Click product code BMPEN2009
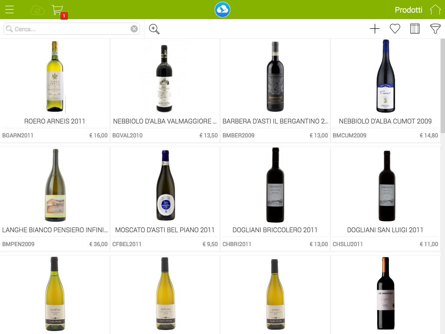Image resolution: width=445 pixels, height=334 pixels. click(x=18, y=244)
